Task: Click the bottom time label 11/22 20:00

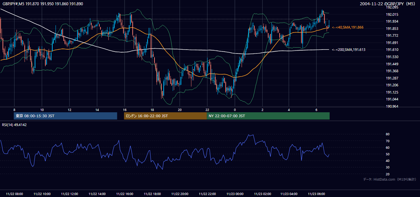Action: tap(180, 194)
